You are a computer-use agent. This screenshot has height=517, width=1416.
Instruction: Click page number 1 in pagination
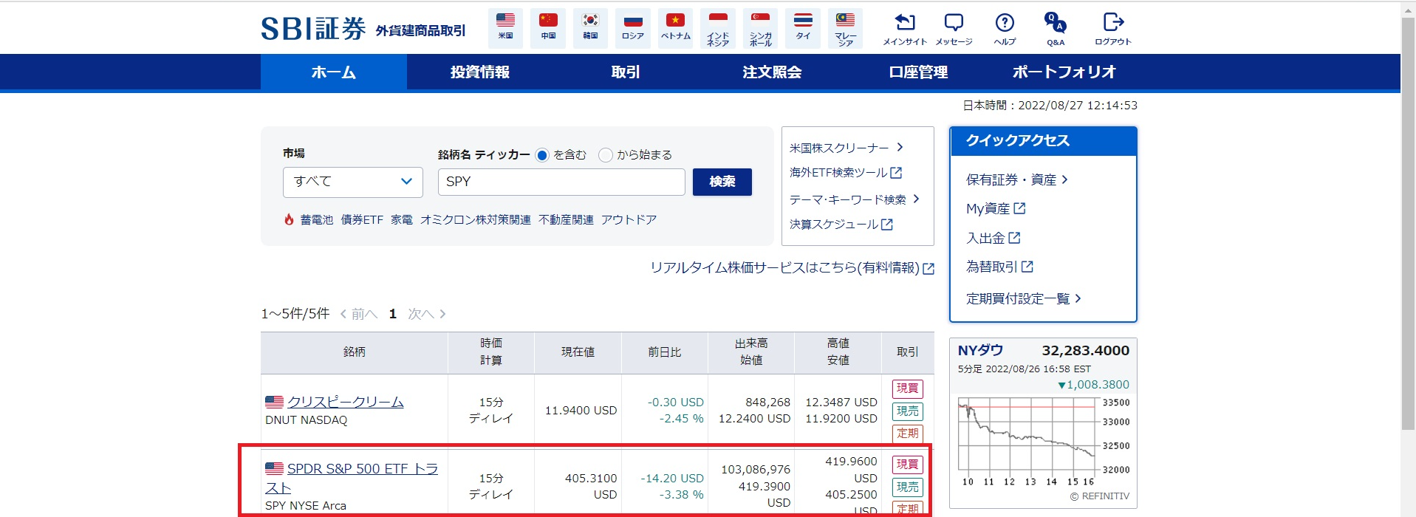click(x=393, y=314)
